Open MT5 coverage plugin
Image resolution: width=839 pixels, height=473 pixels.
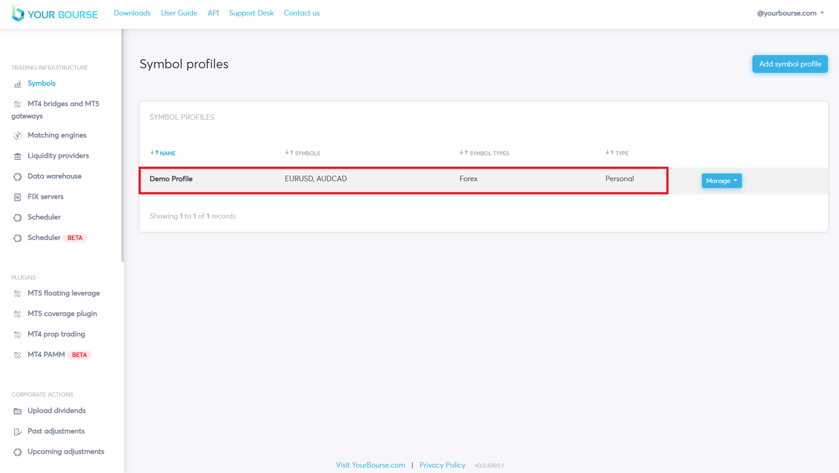click(x=62, y=314)
